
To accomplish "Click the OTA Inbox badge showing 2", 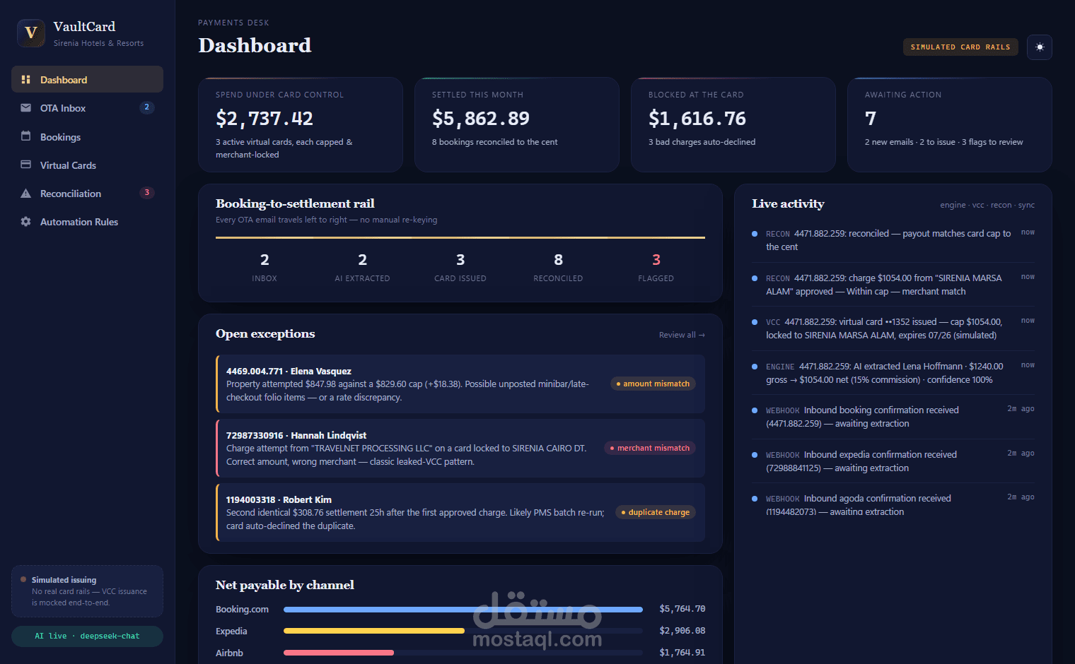I will (x=147, y=107).
